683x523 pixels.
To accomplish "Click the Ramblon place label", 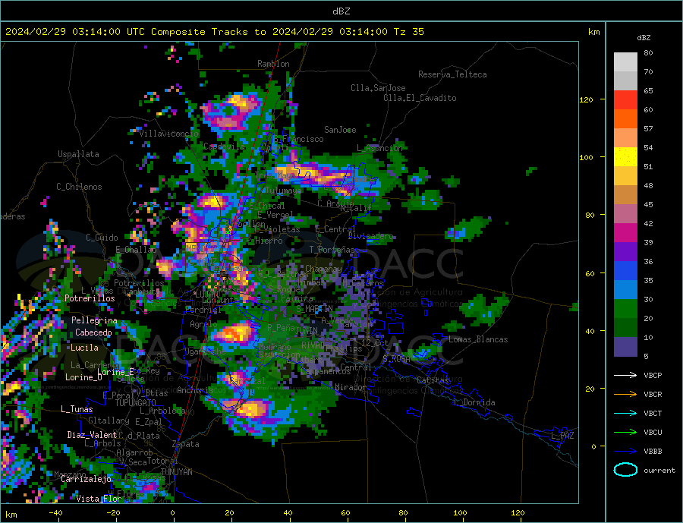I will (273, 64).
